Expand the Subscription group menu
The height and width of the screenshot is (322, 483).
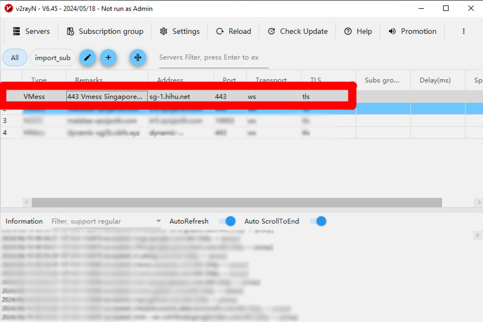105,31
